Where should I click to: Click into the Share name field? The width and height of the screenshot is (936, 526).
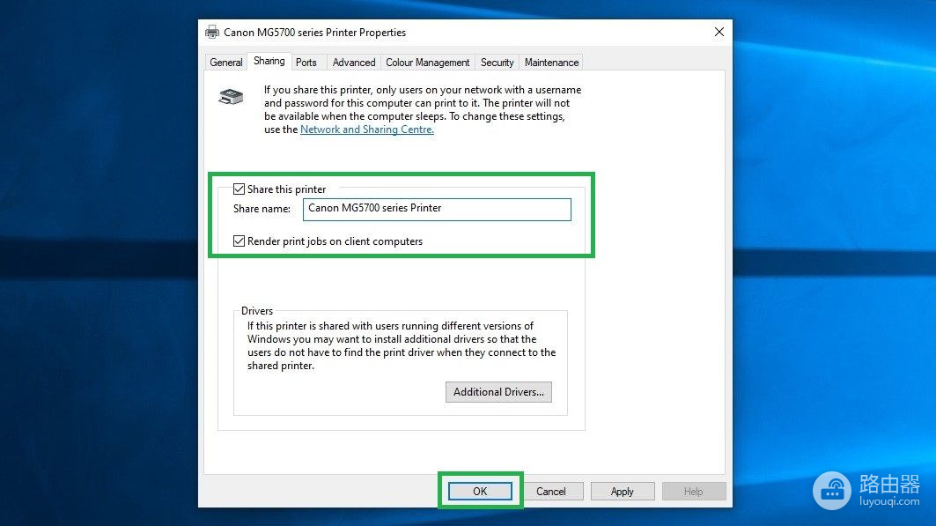tap(437, 209)
